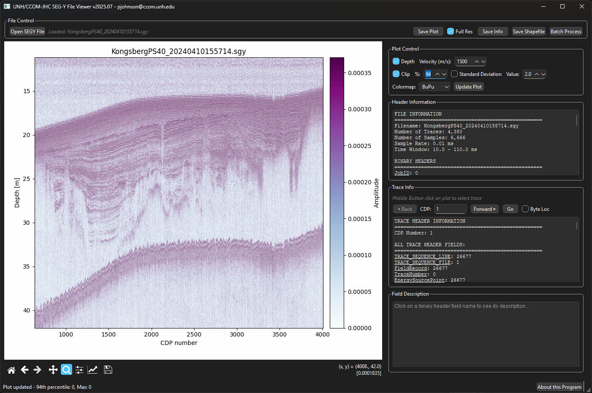Open the configure subplots sliders tool
The image size is (592, 393).
pyautogui.click(x=79, y=370)
